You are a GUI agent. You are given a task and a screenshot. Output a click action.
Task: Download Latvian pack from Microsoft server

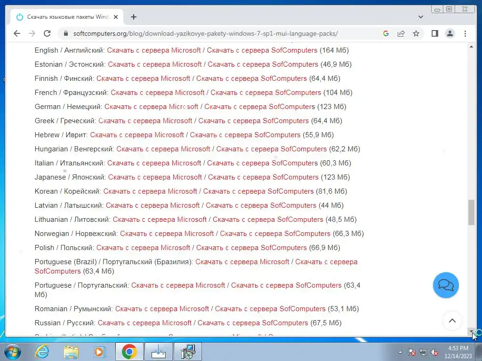tap(153, 206)
